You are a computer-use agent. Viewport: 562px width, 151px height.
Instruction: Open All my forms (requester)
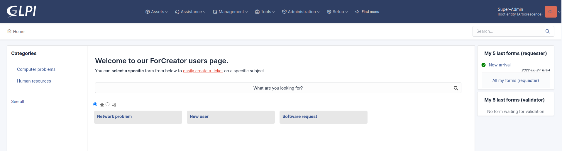point(515,80)
